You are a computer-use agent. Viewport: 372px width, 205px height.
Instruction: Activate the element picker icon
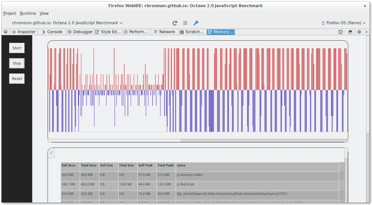(6, 32)
